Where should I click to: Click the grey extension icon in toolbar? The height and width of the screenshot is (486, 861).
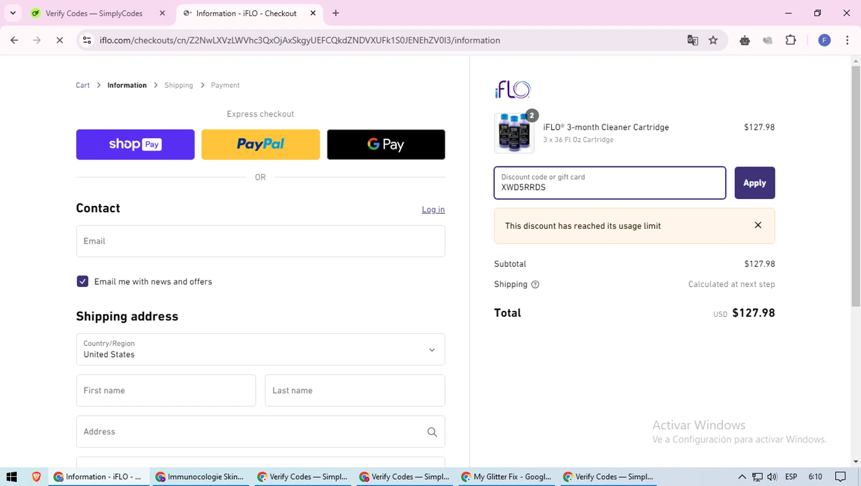tap(767, 40)
